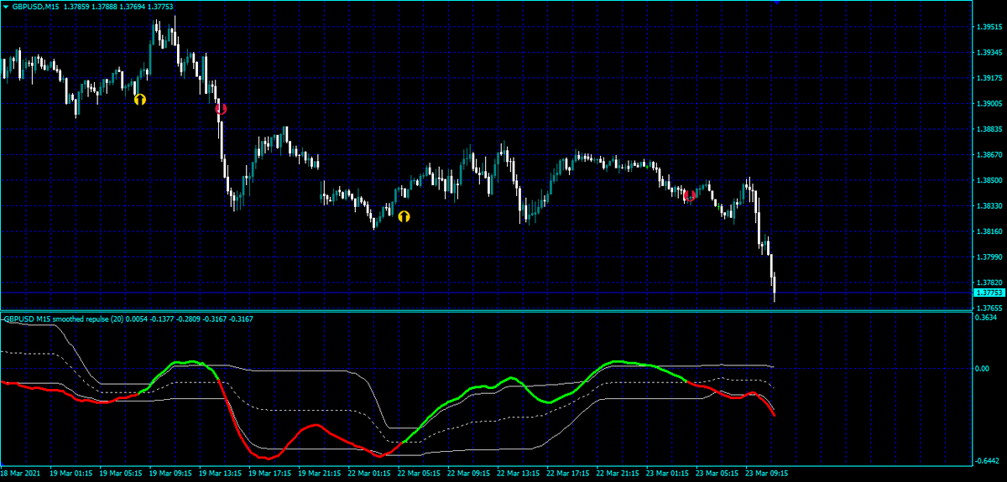Image resolution: width=1007 pixels, height=482 pixels.
Task: Select the red sell signal marker on 19 Mar
Action: click(x=221, y=108)
